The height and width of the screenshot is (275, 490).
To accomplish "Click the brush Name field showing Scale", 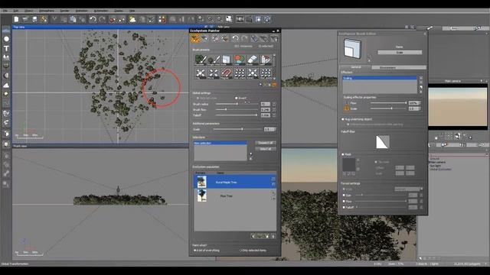I will click(400, 53).
